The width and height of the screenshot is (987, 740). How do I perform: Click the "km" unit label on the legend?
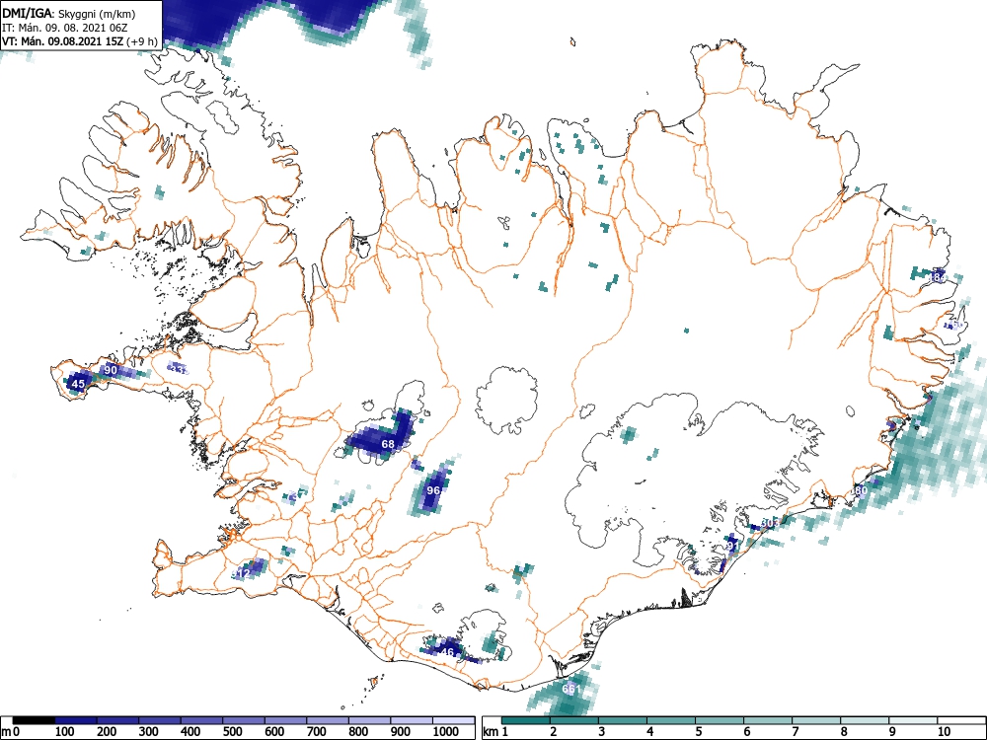[x=491, y=732]
